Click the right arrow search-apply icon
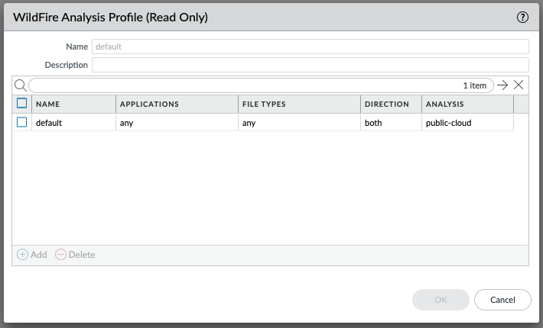 [x=502, y=85]
